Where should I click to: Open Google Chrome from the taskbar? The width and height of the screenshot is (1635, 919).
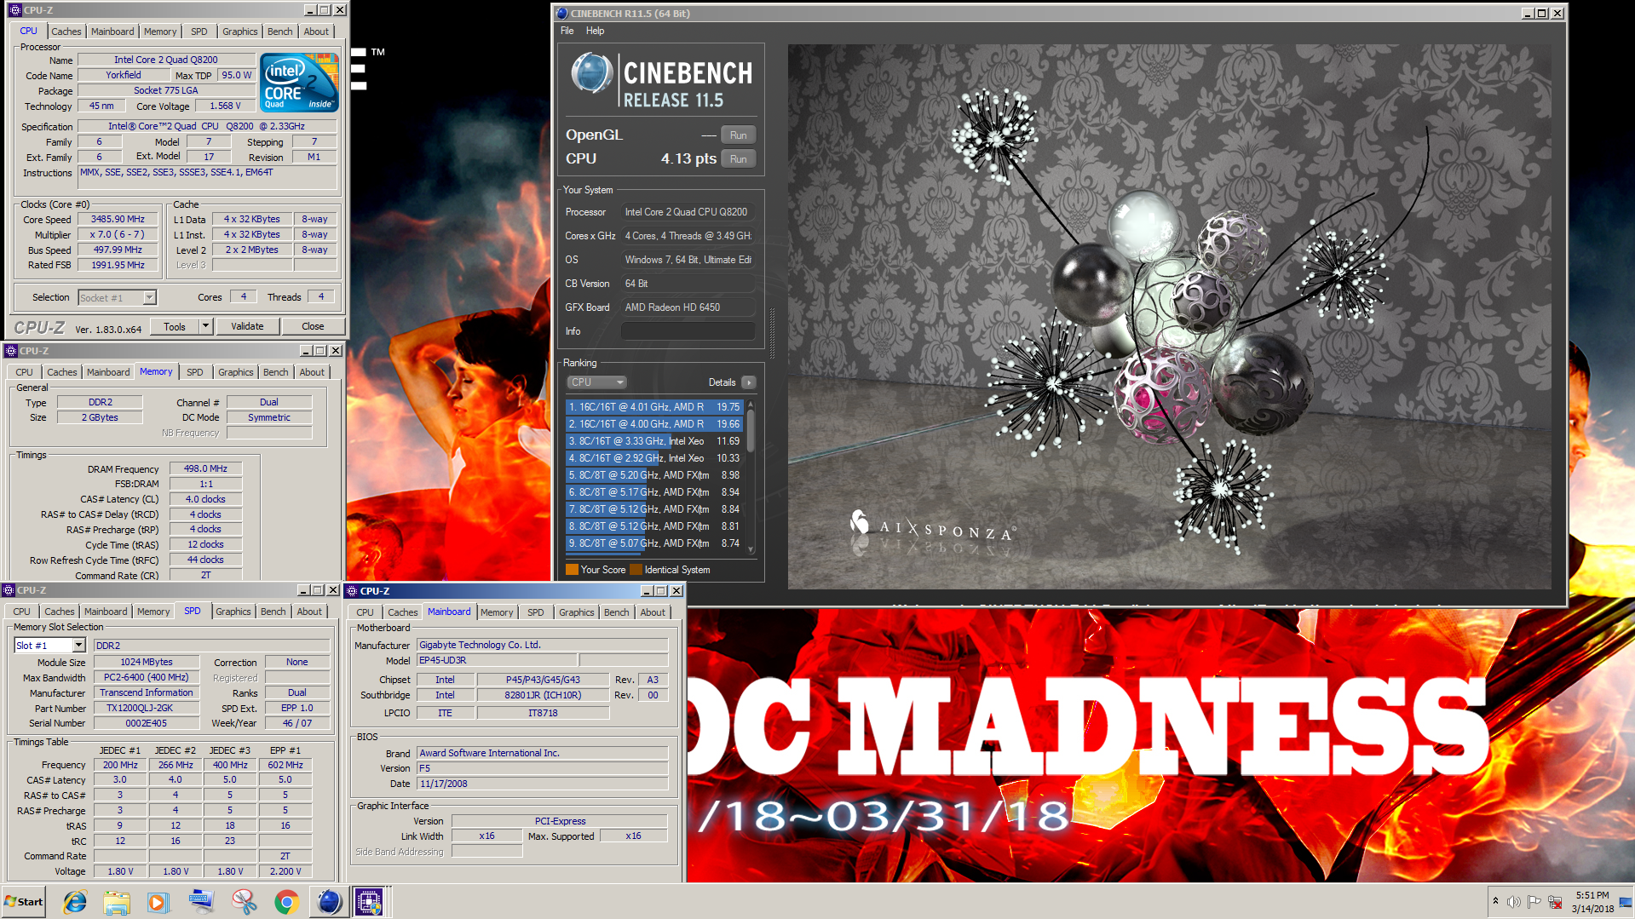click(x=286, y=902)
